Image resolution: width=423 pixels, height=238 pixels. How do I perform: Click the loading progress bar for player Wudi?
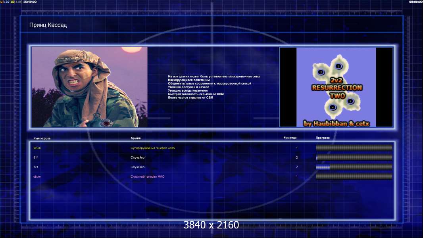click(x=354, y=148)
